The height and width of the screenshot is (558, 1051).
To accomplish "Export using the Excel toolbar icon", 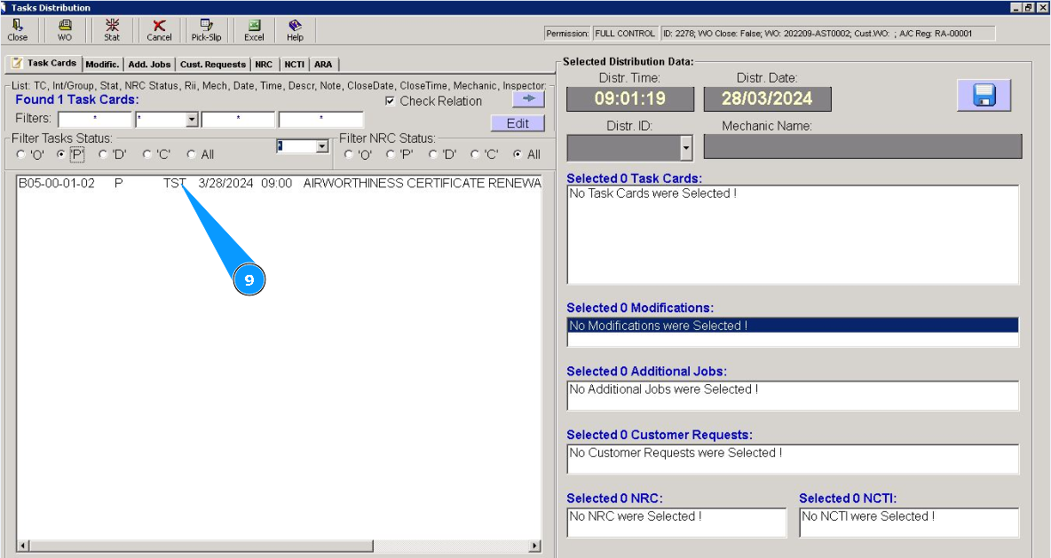I will coord(254,30).
